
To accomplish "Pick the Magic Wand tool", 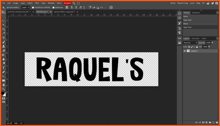I will [4, 25].
